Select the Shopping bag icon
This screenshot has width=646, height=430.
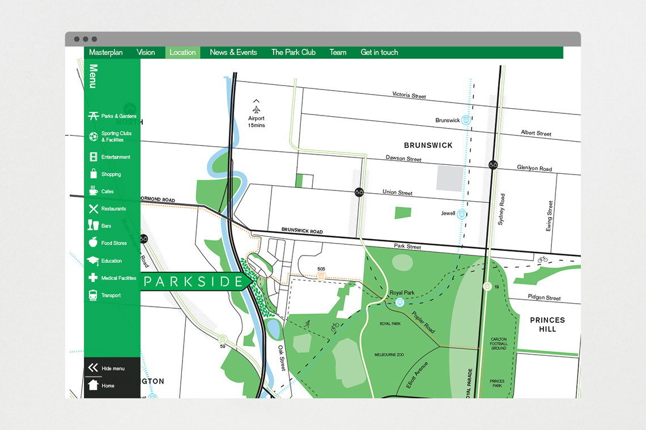93,174
